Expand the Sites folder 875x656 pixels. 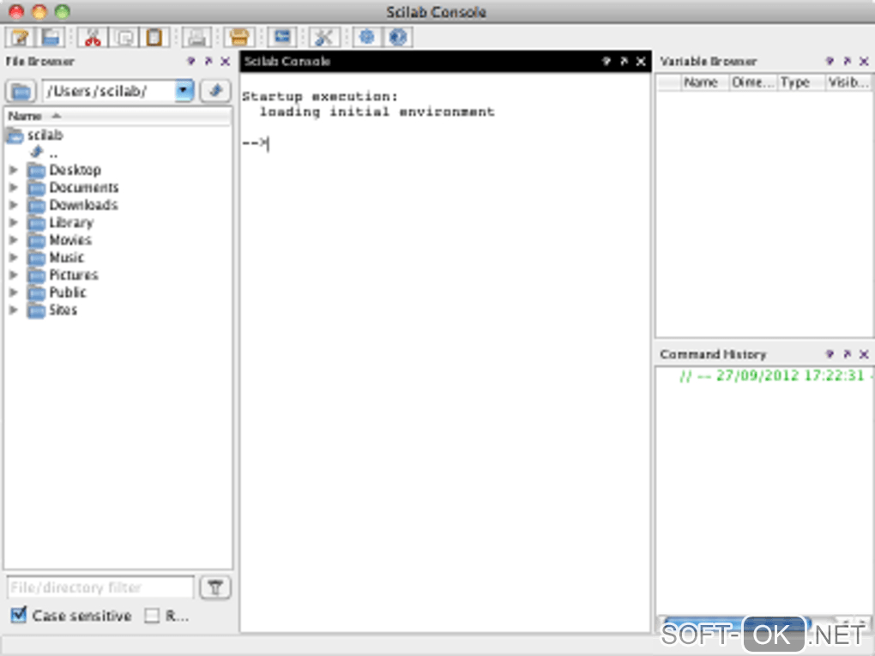pyautogui.click(x=14, y=310)
